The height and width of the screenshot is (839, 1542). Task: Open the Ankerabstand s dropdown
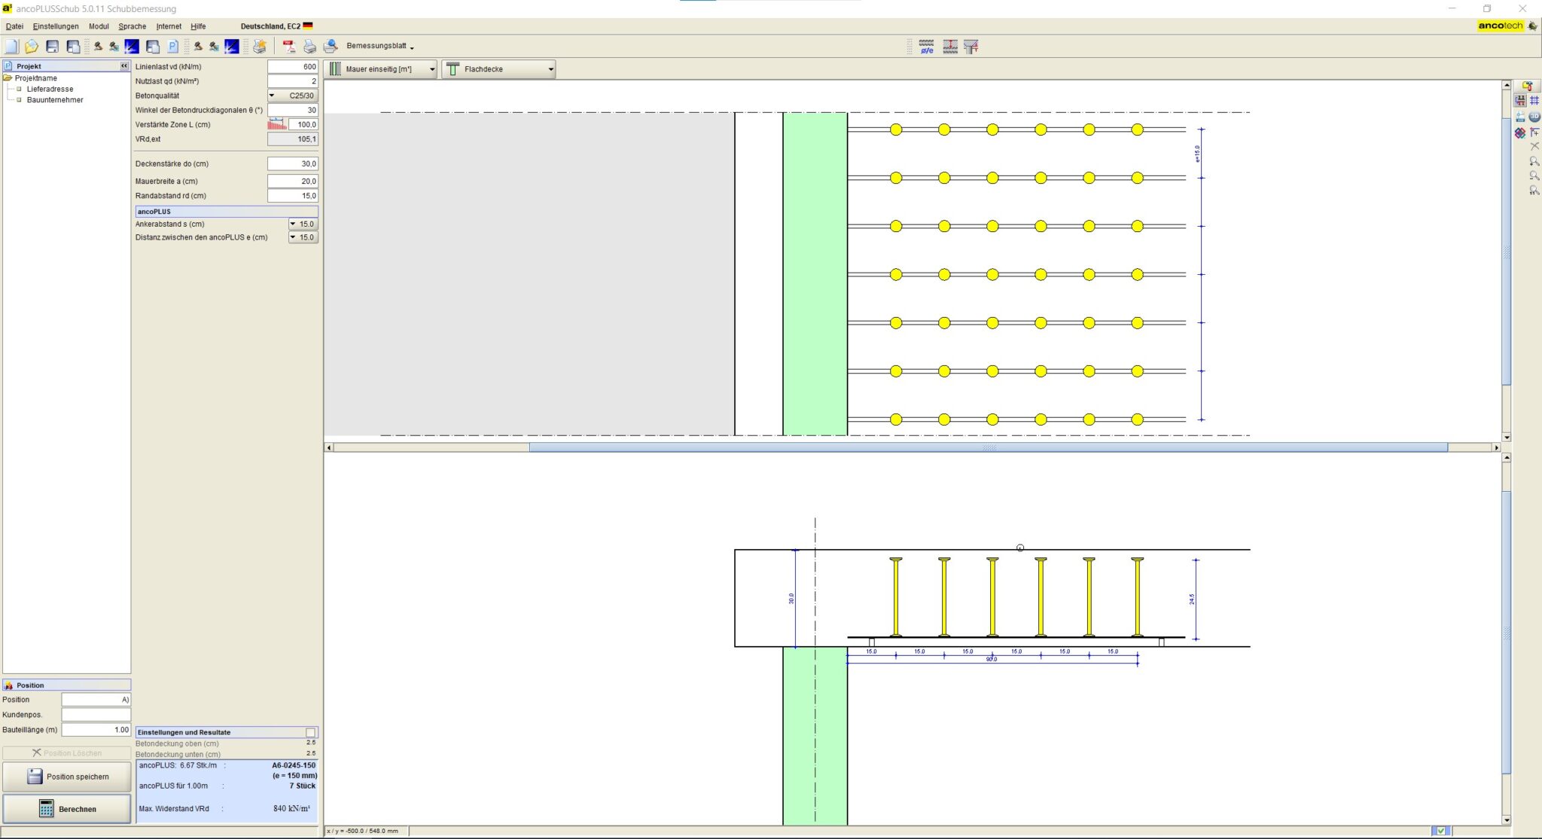click(x=303, y=224)
